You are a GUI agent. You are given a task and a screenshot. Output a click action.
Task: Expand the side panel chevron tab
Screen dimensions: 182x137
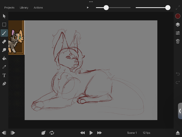(180, 111)
